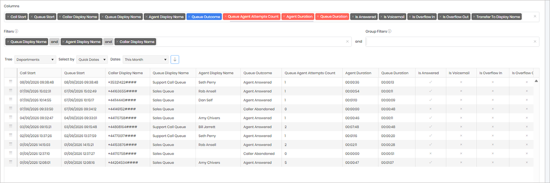550x183 pixels.
Task: Remove the Queue Agent Attempts Count column tag
Action: 225,17
